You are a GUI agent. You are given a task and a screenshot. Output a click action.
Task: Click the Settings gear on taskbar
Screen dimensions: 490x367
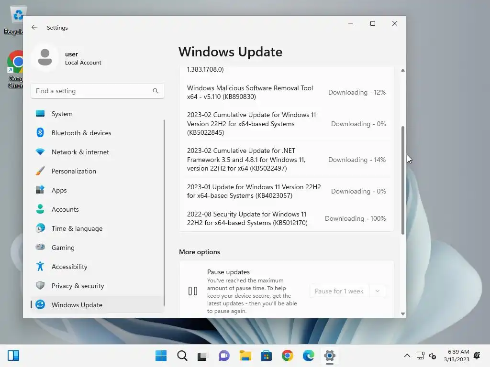[x=329, y=356]
